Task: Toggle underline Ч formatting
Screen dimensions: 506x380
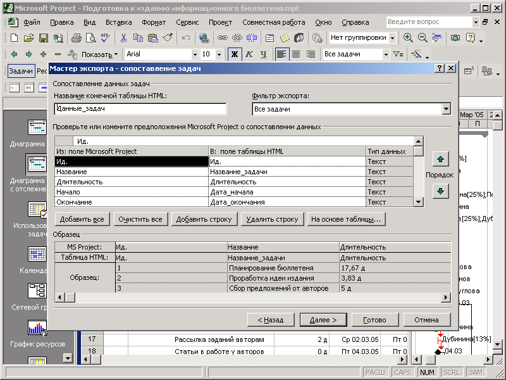Action: tap(263, 54)
